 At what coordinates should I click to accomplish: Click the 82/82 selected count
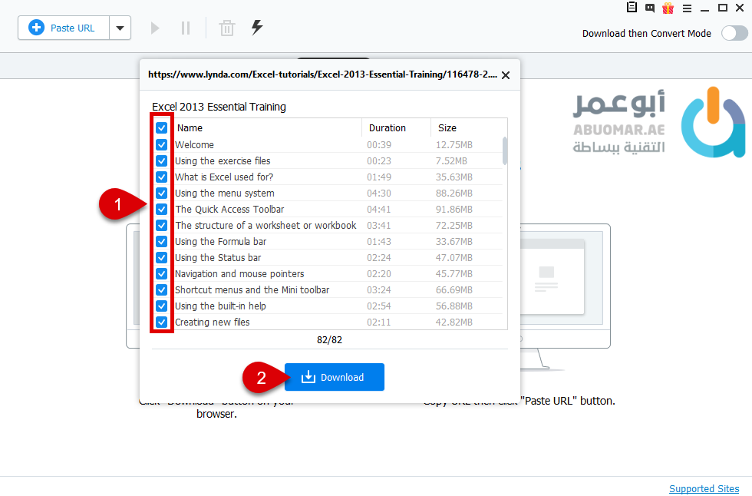[x=329, y=339]
